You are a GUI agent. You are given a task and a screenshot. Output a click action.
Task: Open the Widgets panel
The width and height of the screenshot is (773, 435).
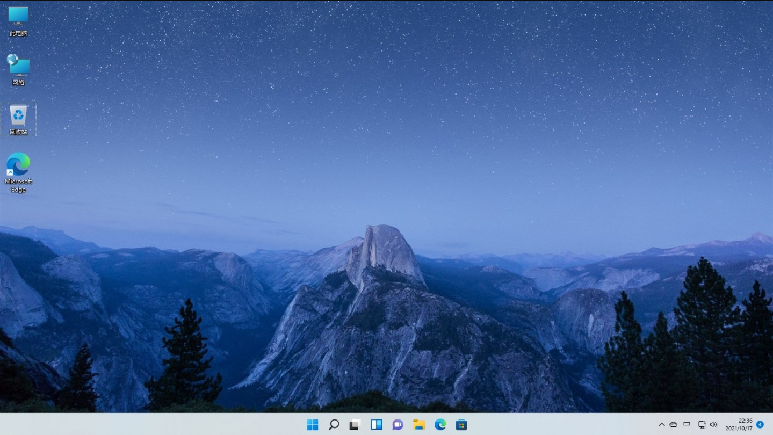coord(376,425)
